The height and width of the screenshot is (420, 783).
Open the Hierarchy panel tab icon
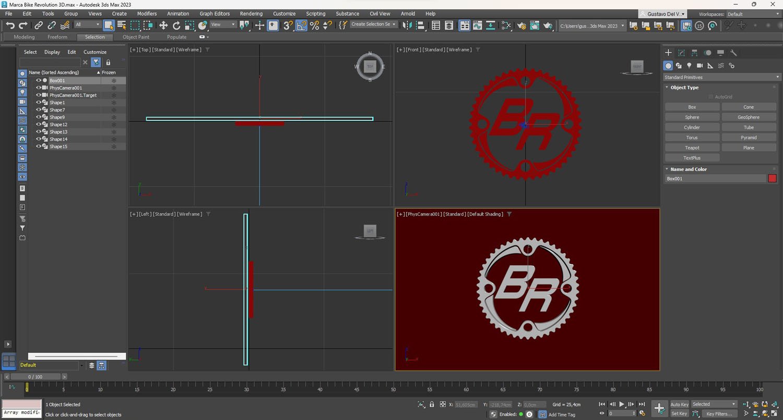point(694,53)
